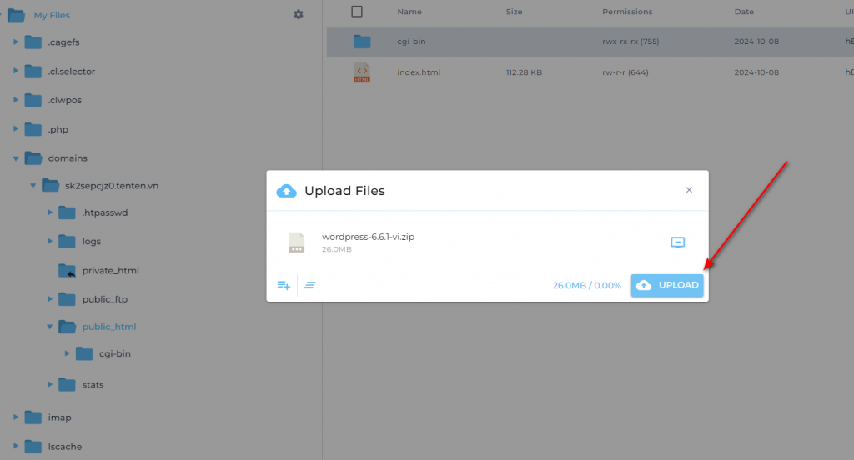Select logs folder in tree

tap(92, 241)
